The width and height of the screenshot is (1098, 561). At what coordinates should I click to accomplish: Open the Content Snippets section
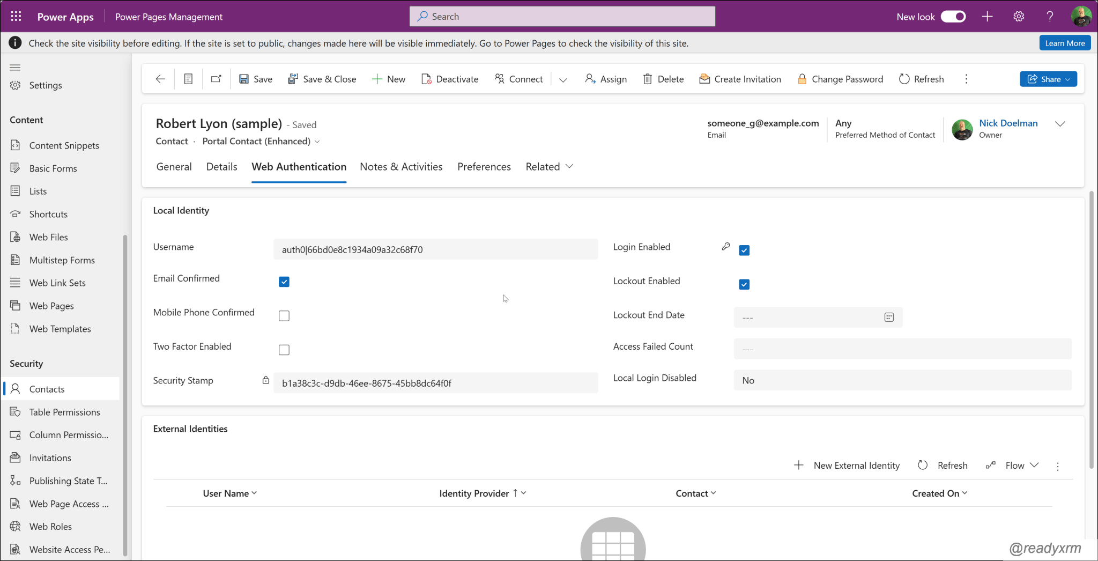(64, 145)
